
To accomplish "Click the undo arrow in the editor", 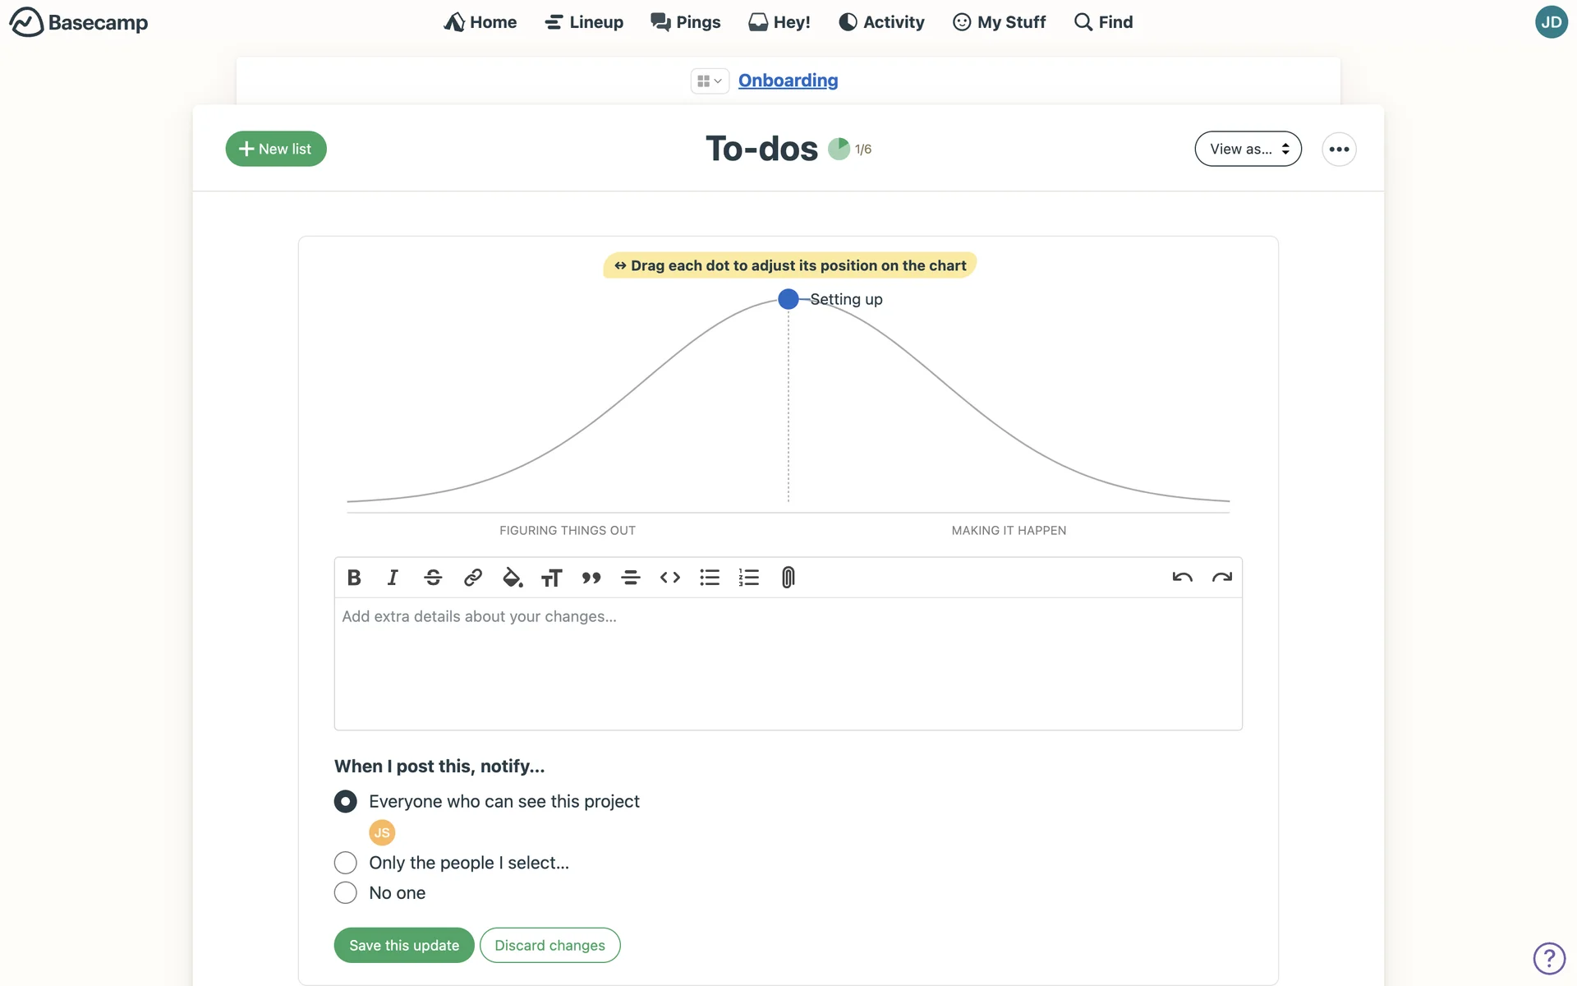I will [1182, 578].
